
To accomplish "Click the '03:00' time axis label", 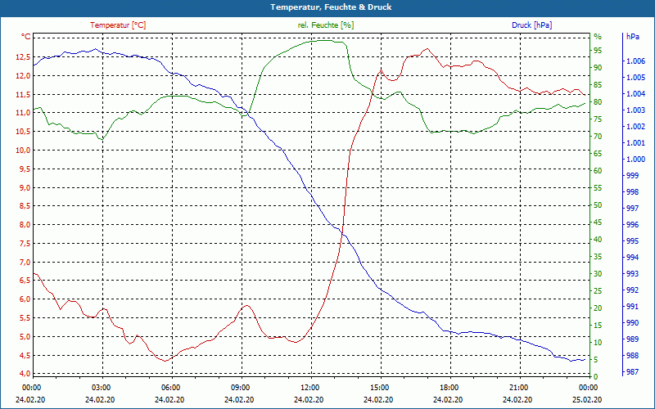I will point(101,387).
